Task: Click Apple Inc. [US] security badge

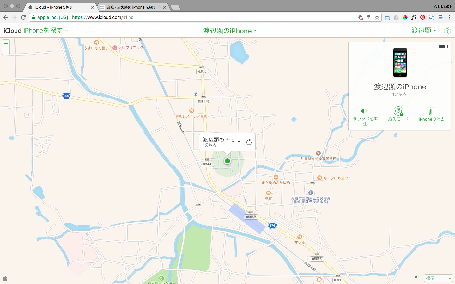Action: [x=50, y=17]
